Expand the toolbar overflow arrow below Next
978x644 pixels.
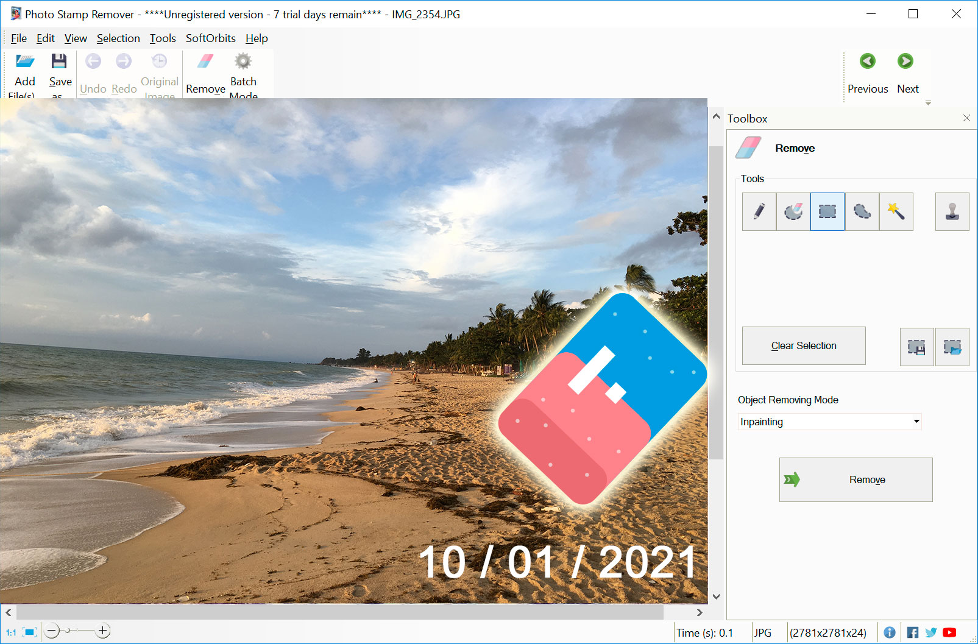pyautogui.click(x=928, y=103)
